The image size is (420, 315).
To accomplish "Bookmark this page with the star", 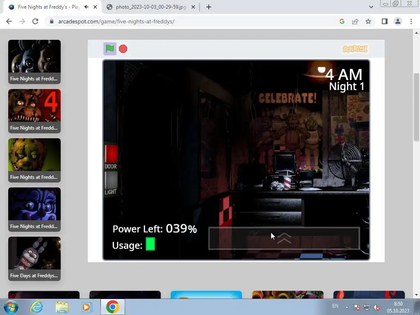I will tap(368, 21).
